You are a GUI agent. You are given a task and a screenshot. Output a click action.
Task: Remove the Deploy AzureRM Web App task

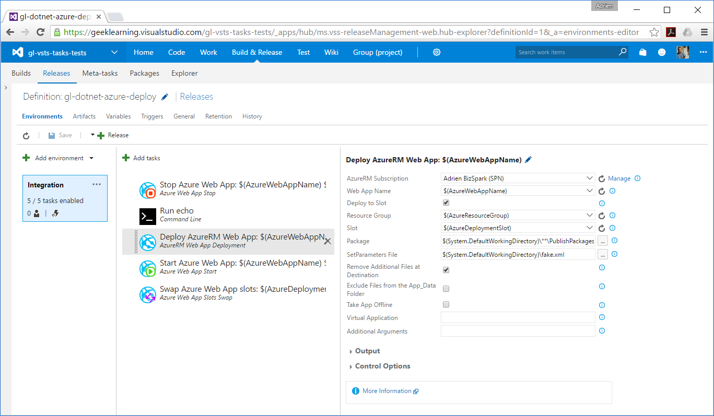(327, 241)
